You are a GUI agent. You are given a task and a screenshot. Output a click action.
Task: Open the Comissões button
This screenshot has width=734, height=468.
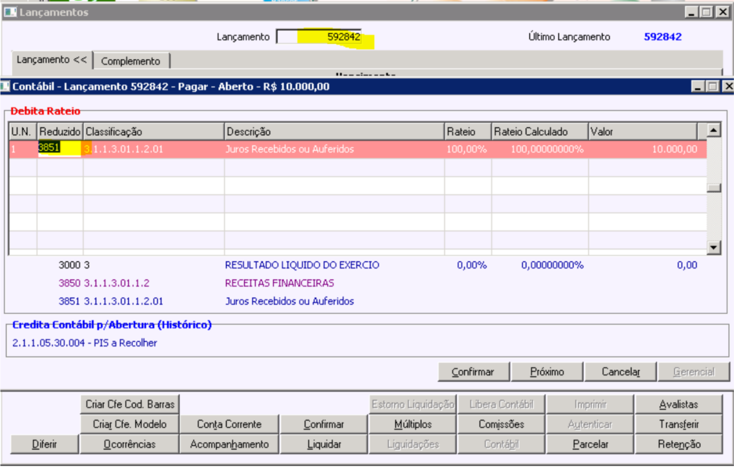(x=502, y=425)
